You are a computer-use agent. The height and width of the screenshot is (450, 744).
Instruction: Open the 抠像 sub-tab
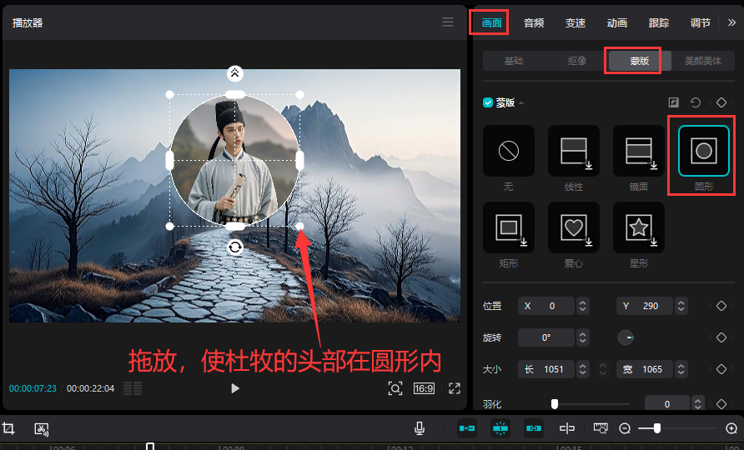(x=577, y=61)
